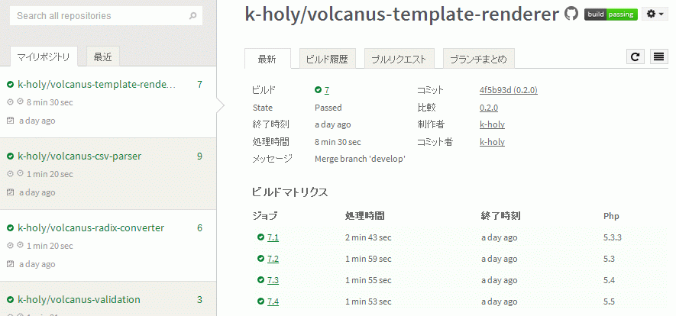Open the ビルド履歴 tab
The height and width of the screenshot is (316, 676).
point(327,59)
